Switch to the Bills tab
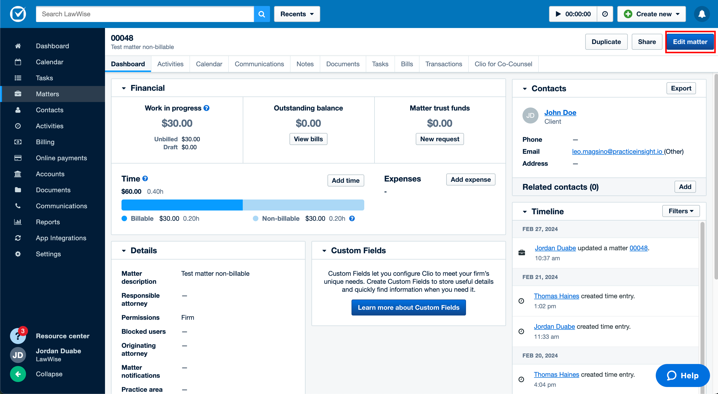718x394 pixels. pos(407,64)
